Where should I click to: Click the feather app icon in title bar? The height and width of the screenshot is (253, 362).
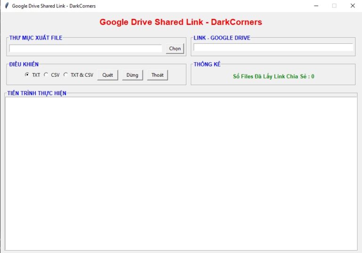coord(6,6)
